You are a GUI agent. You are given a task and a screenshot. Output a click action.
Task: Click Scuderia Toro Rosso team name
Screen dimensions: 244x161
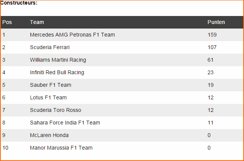tap(55, 110)
